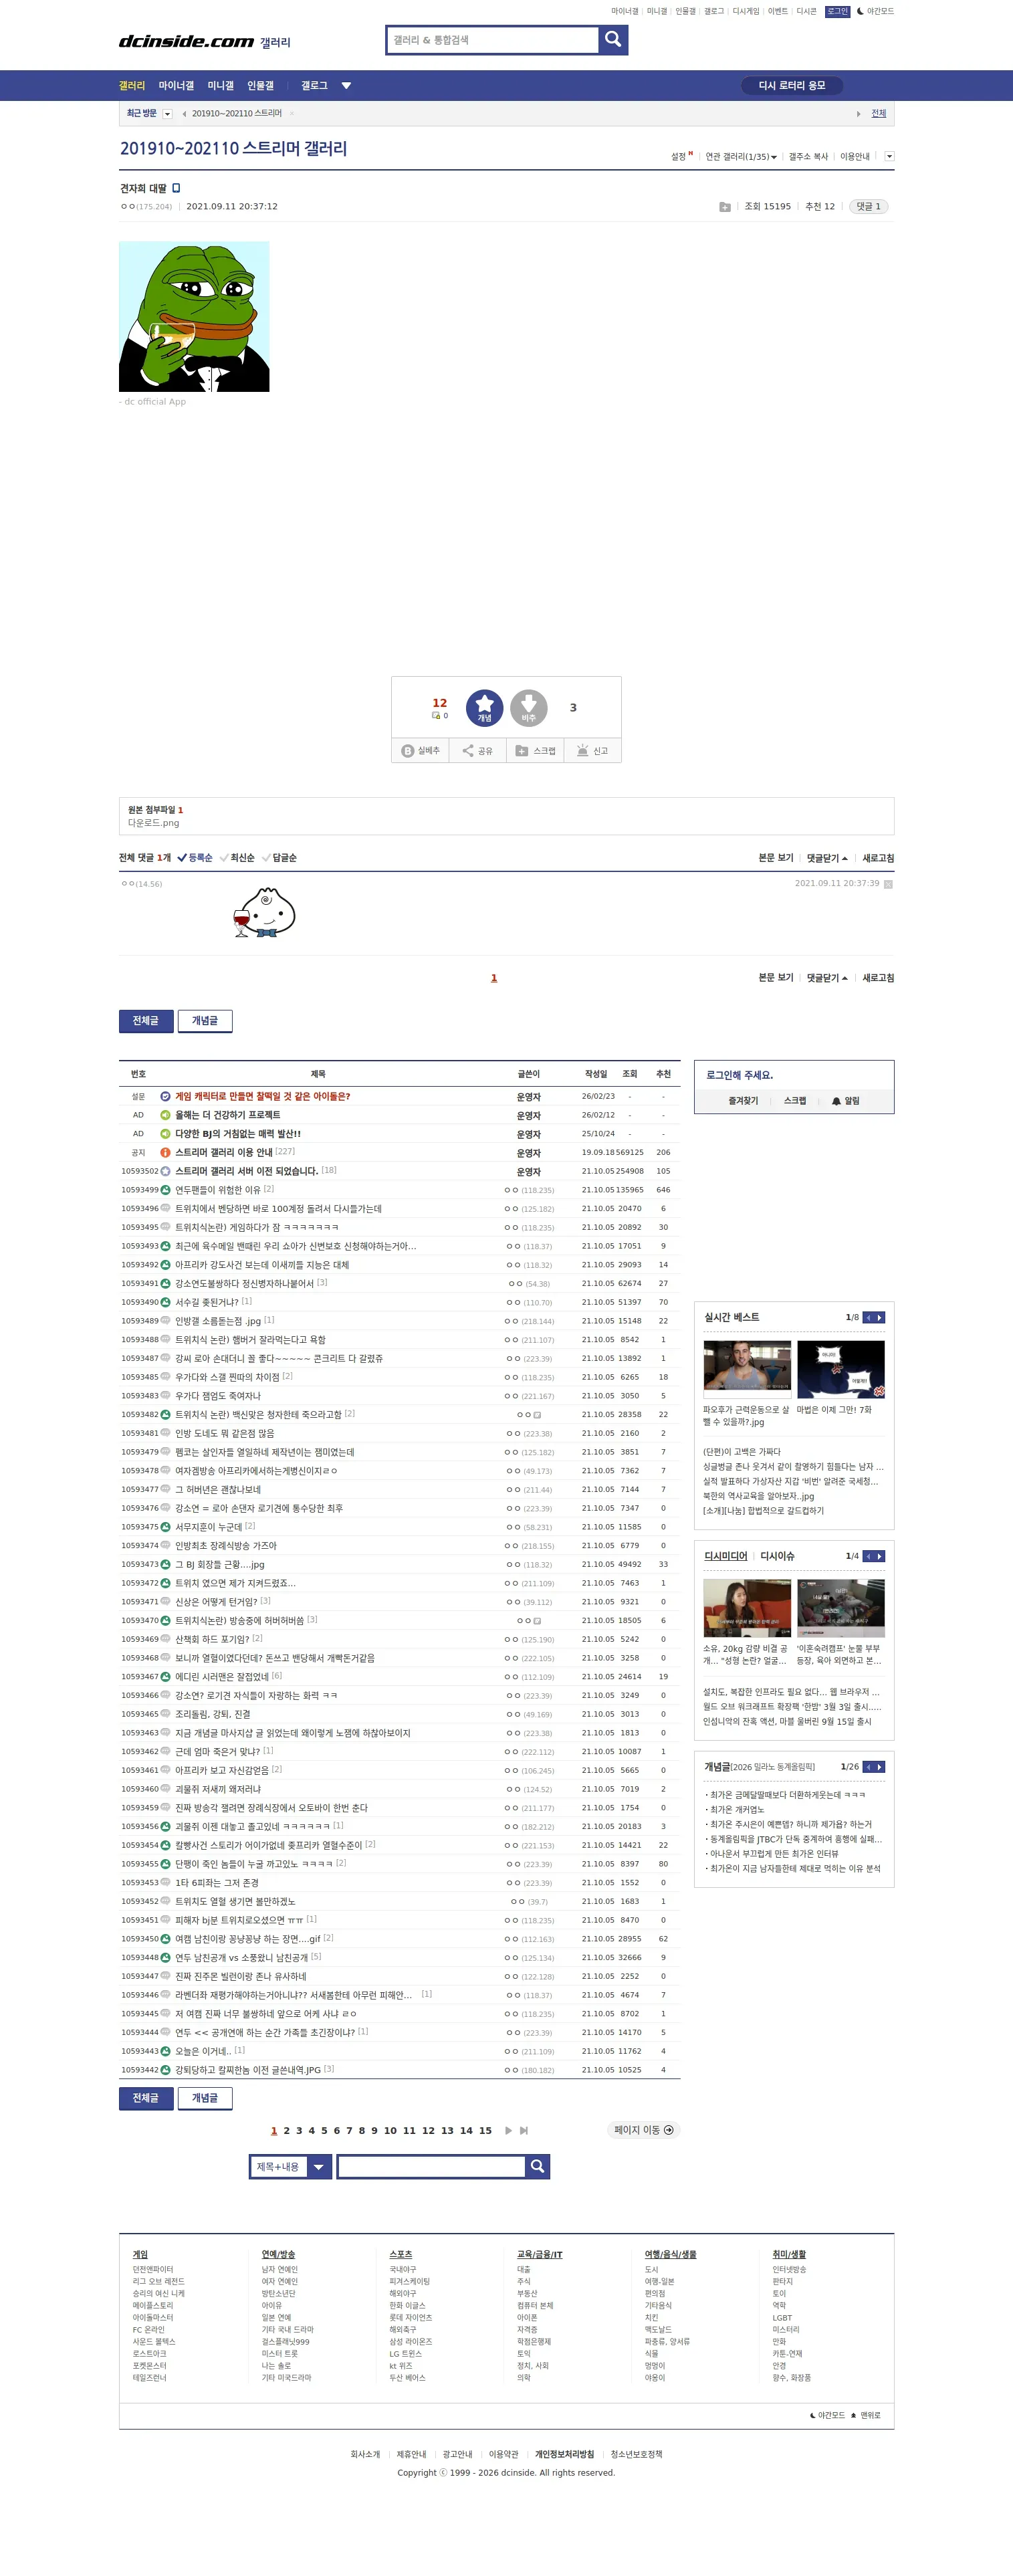1013x2576 pixels.
Task: Click the recent-visits right scroll arrow
Action: click(x=858, y=114)
